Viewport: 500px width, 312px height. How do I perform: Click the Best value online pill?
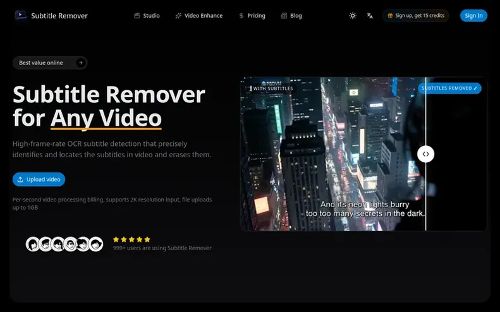(50, 63)
